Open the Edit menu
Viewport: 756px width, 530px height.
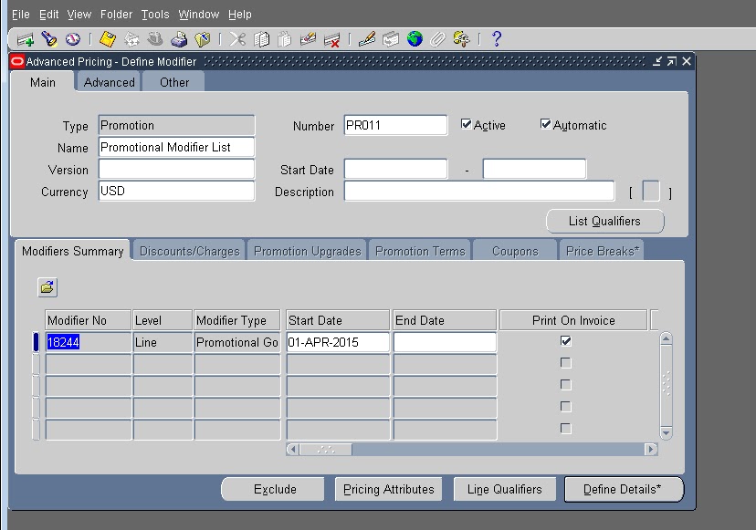click(x=49, y=15)
